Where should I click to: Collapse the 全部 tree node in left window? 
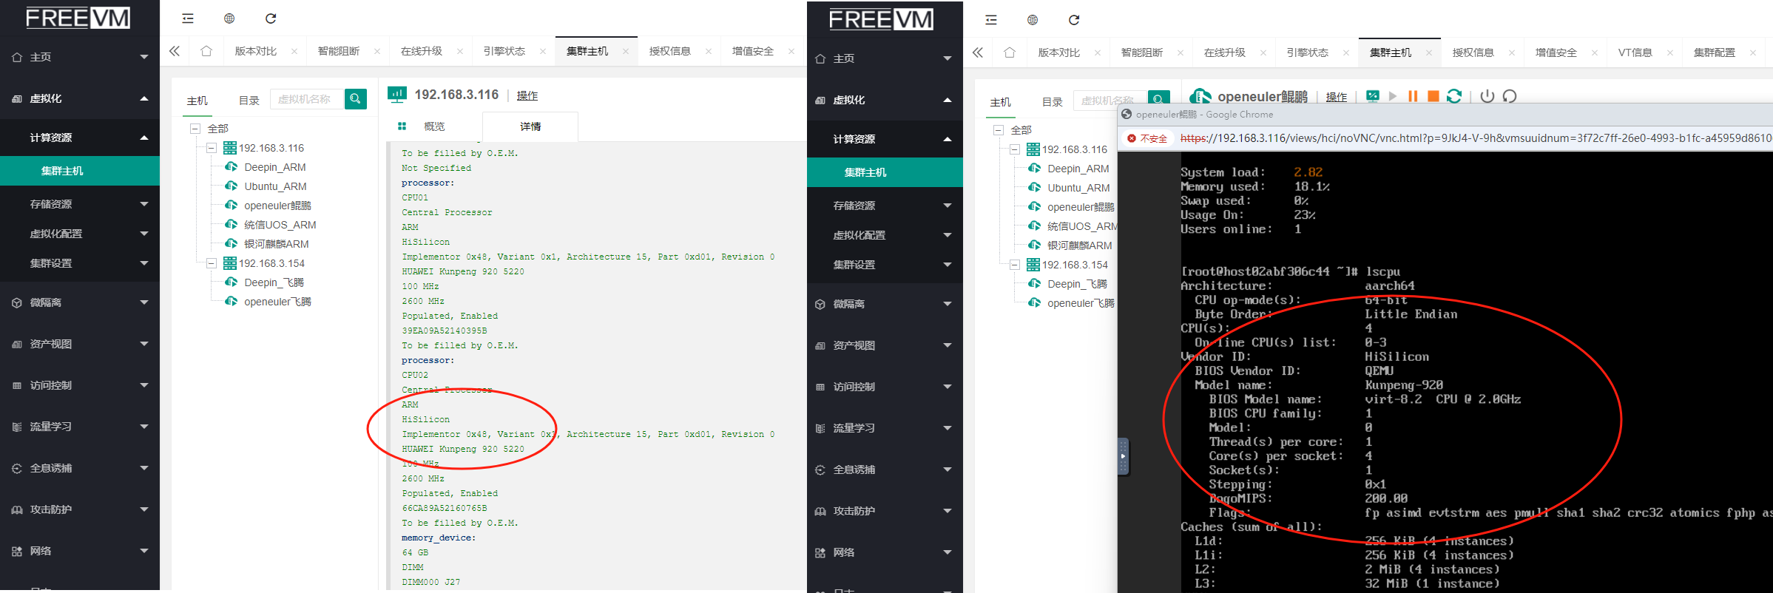point(195,129)
